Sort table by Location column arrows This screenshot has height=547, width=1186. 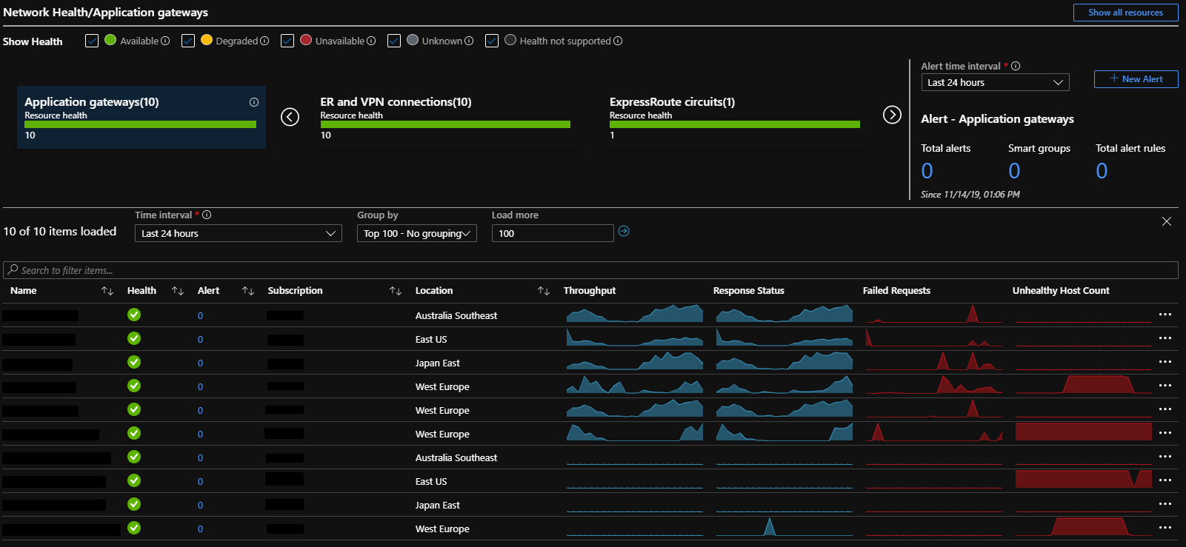[x=544, y=291]
